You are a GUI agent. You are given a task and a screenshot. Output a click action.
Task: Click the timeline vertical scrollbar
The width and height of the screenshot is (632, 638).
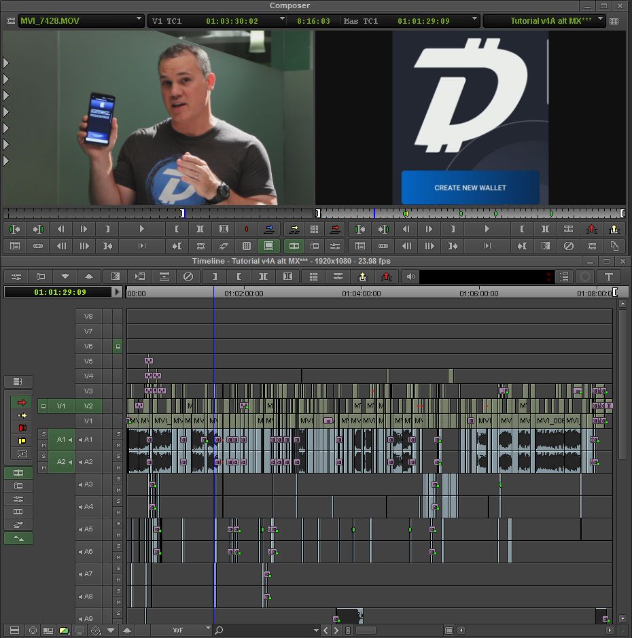coord(622,385)
